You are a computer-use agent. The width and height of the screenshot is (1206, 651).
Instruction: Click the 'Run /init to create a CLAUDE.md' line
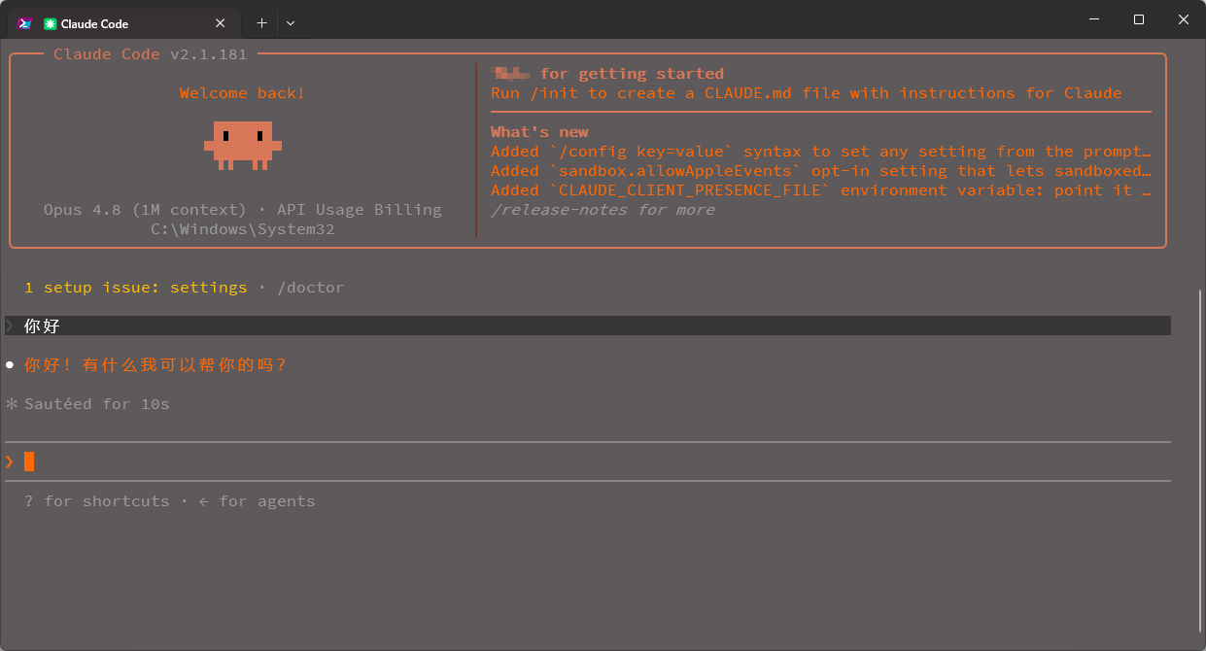807,93
